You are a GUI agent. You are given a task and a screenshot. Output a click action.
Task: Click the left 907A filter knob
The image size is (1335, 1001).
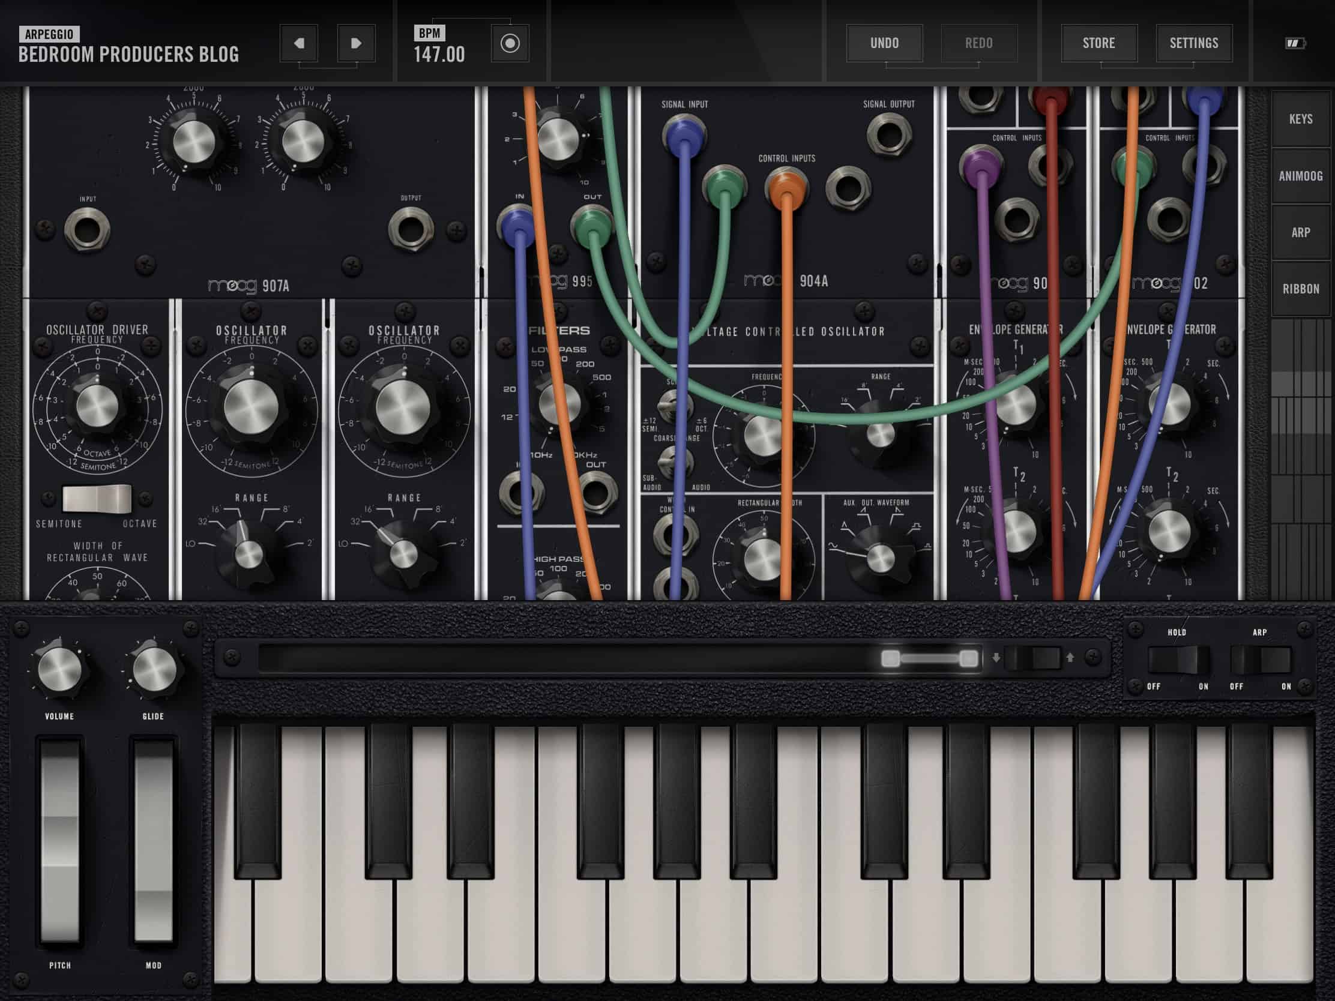pos(194,142)
